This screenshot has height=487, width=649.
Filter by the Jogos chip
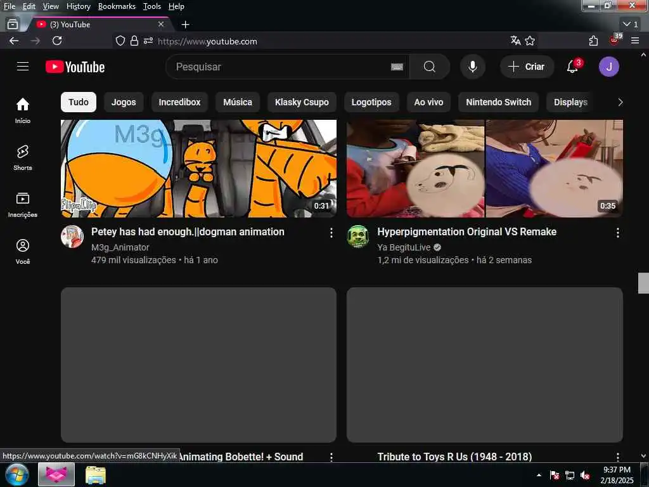click(124, 102)
